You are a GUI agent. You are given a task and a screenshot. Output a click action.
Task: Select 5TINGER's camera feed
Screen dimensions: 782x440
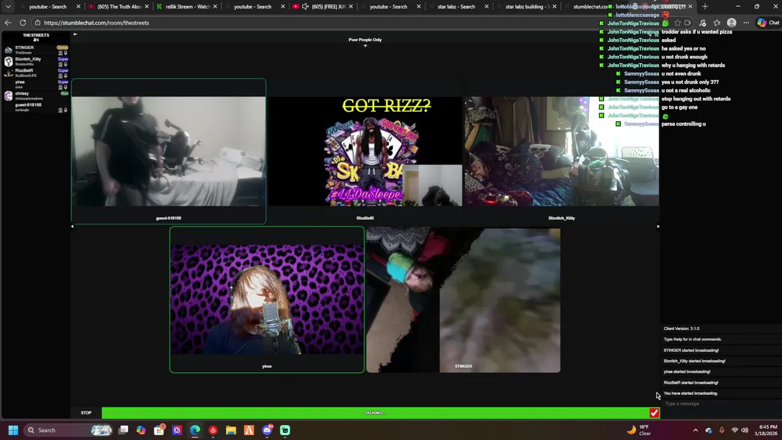click(x=463, y=300)
